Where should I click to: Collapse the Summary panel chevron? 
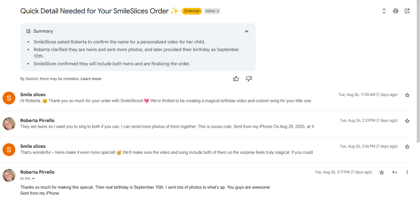pyautogui.click(x=247, y=31)
